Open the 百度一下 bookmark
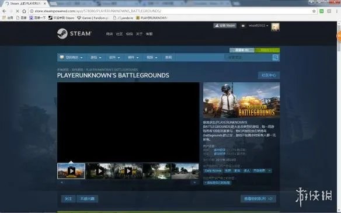Viewport: 341px width, 213px height. pyautogui.click(x=37, y=18)
